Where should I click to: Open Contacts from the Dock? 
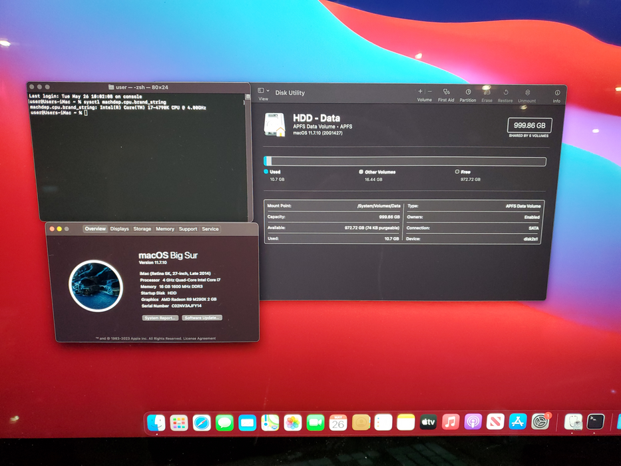[361, 423]
